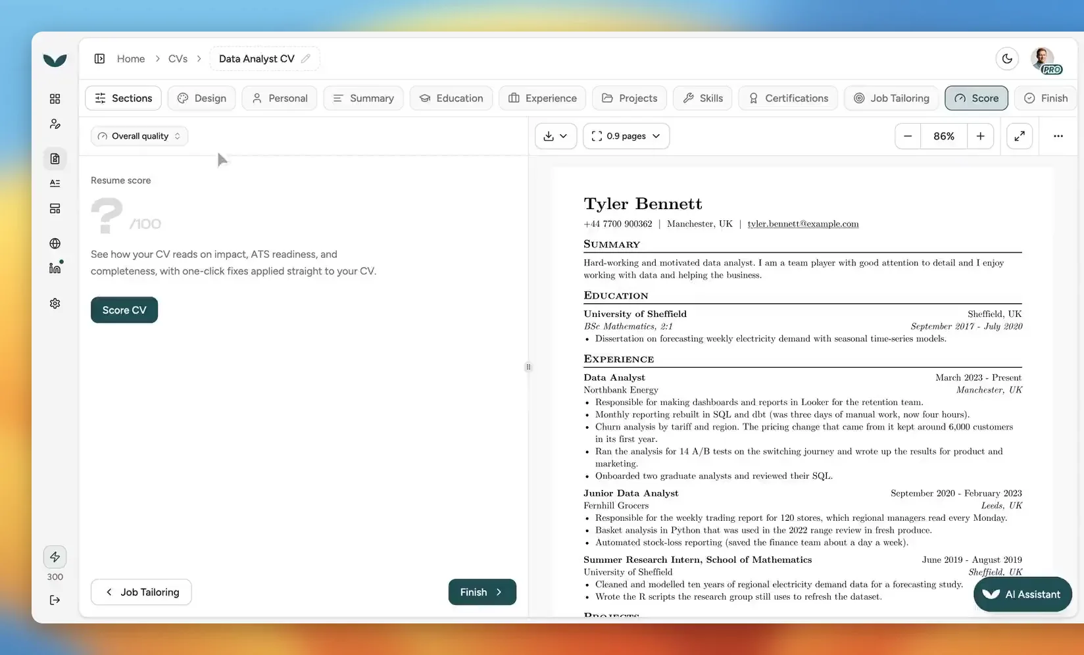Open the Job Tailoring tab
Screen dimensions: 1084x655
(891, 98)
